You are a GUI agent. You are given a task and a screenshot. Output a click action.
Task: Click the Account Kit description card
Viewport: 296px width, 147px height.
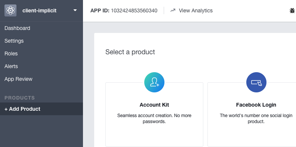tap(154, 114)
